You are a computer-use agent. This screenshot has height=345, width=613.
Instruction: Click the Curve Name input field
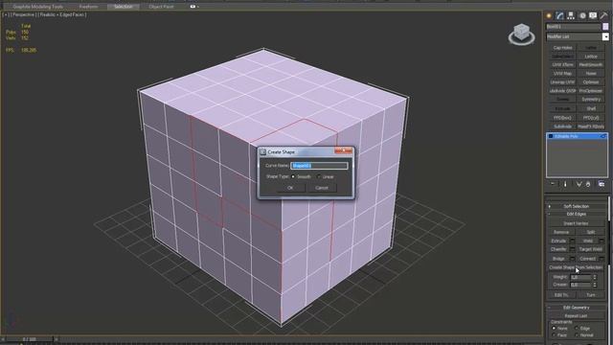click(319, 166)
